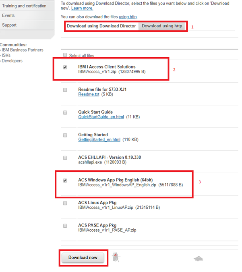Open GettingStarted_en.html link
Screen dimensions: 242x272
[x=99, y=140]
